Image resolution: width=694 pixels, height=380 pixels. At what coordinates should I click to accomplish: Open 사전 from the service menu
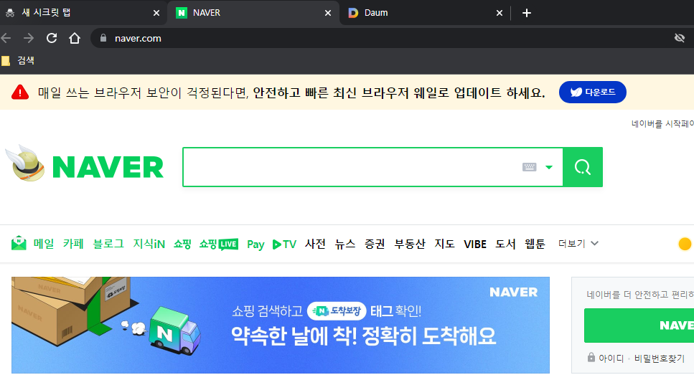click(315, 244)
